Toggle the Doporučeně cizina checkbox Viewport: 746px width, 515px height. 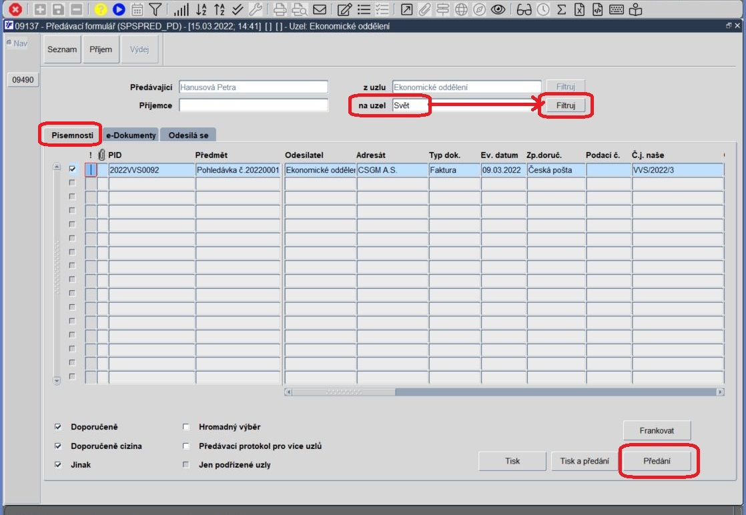tap(58, 446)
